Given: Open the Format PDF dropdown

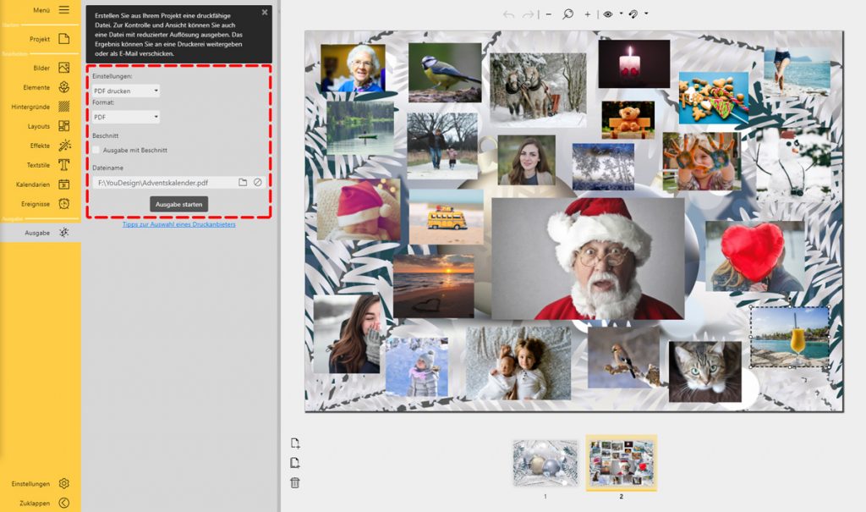Looking at the screenshot, I should tap(126, 117).
